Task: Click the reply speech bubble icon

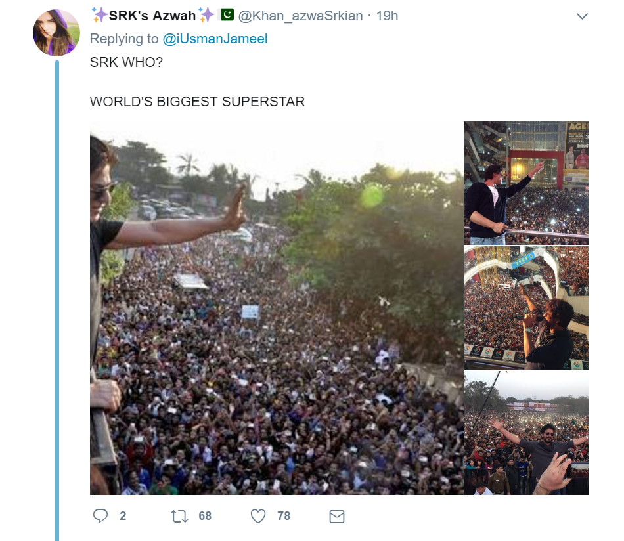Action: [100, 516]
